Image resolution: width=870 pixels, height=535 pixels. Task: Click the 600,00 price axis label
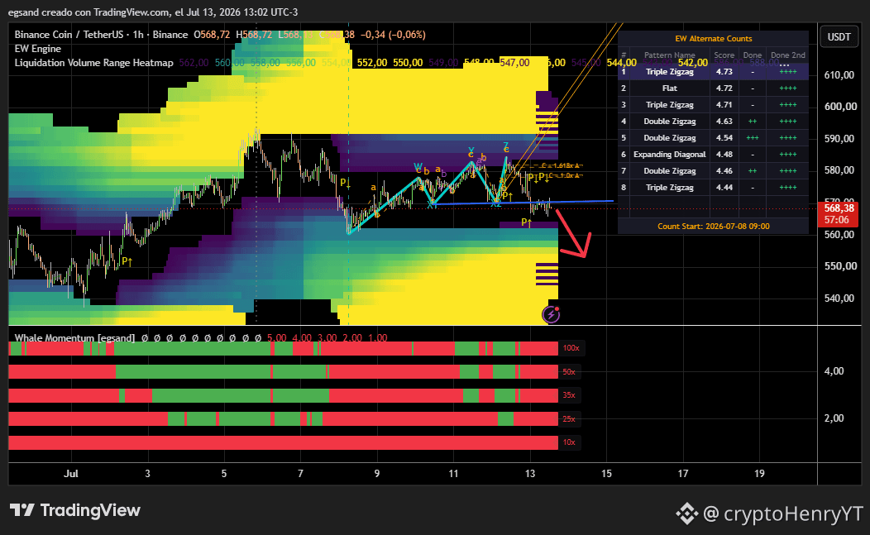click(x=839, y=107)
